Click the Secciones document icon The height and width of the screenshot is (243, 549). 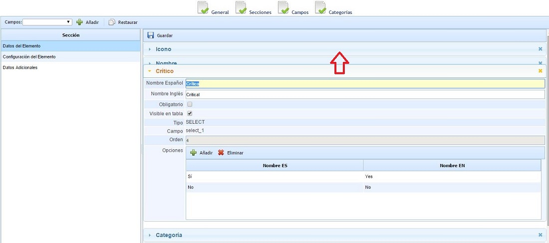click(241, 8)
